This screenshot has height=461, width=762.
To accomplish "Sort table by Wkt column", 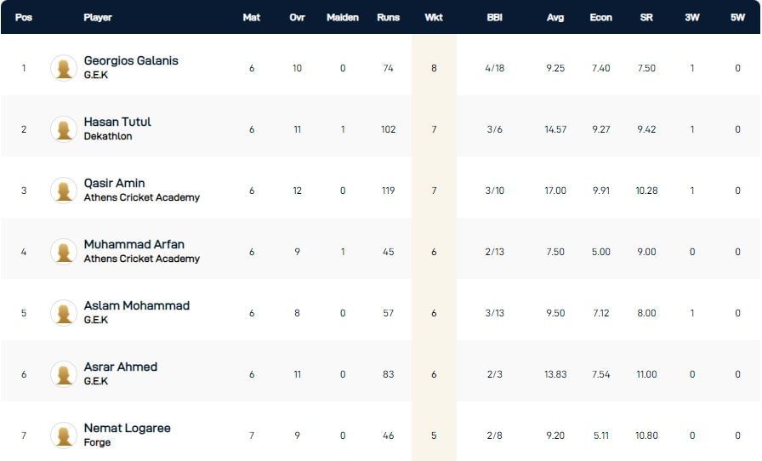I will [434, 17].
